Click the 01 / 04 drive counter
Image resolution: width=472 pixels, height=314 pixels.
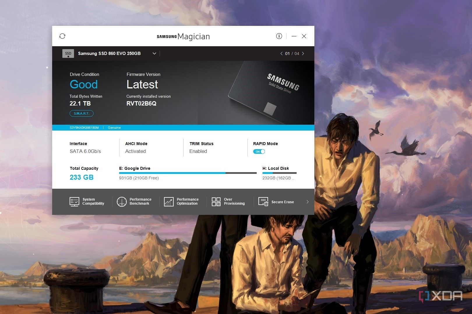click(292, 53)
